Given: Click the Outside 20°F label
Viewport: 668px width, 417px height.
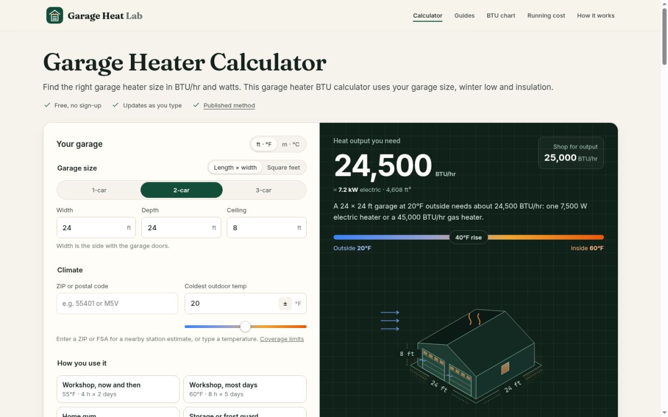Looking at the screenshot, I should (352, 248).
